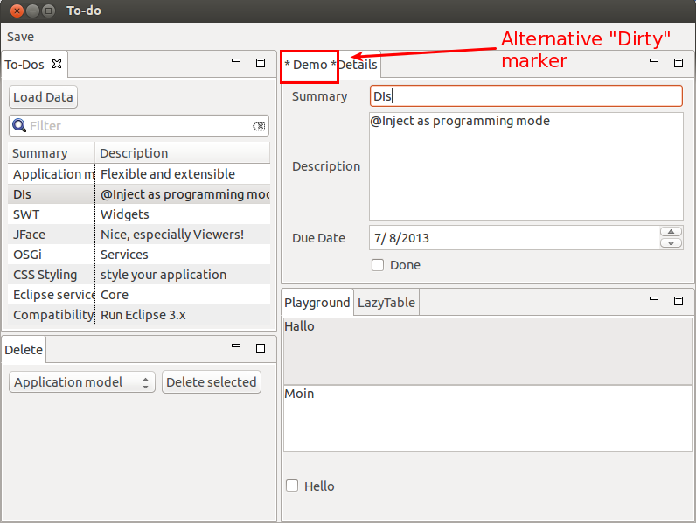Screen dimensions: 696x525
Task: Click the Load Data button
Action: click(43, 97)
